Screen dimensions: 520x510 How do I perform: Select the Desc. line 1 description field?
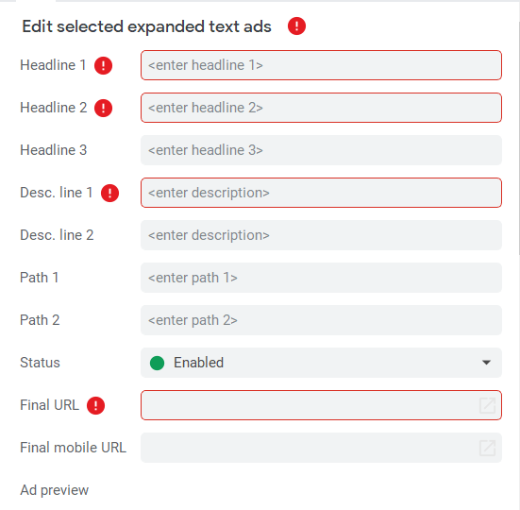point(321,193)
